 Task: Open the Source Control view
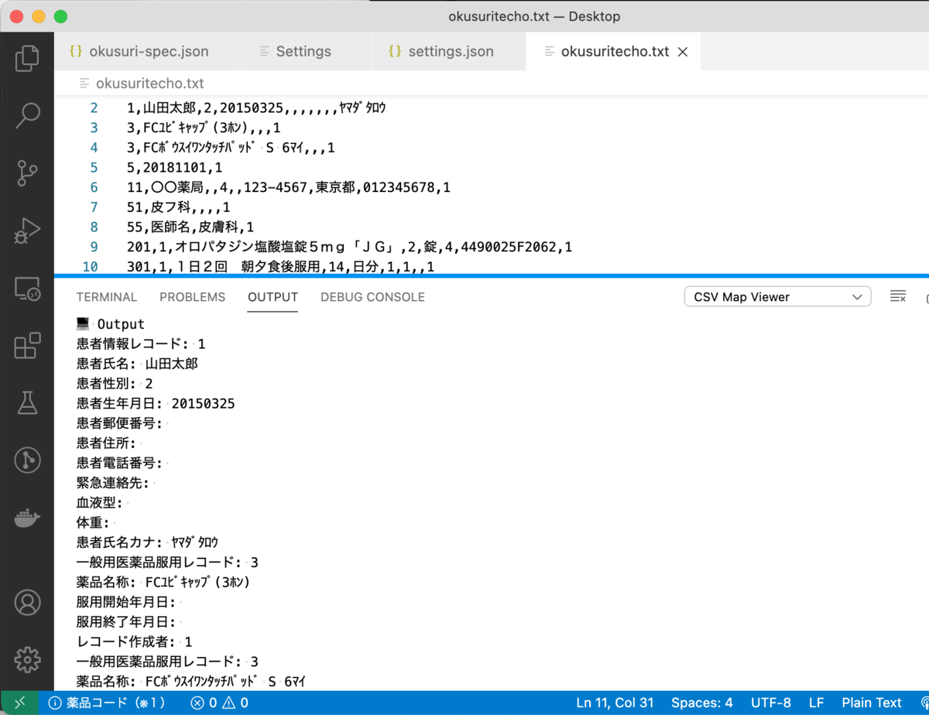(x=27, y=174)
